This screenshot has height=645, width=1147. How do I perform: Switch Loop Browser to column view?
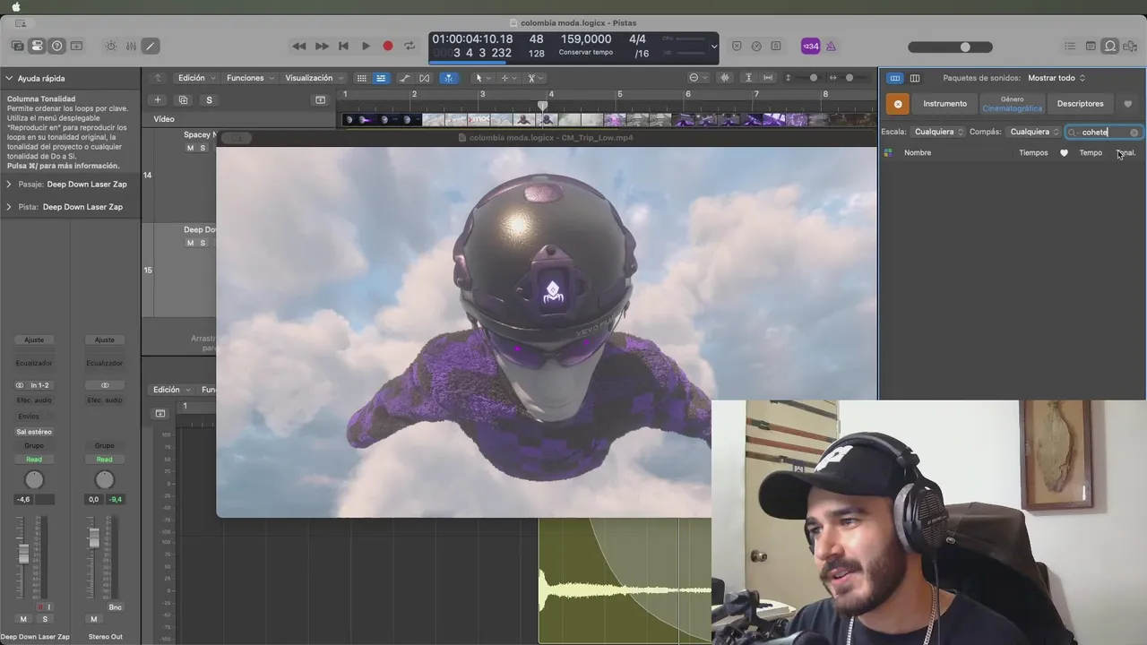point(915,78)
